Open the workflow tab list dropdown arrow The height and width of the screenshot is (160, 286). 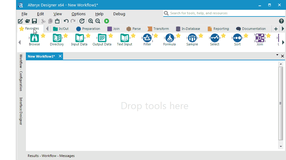pos(277,55)
